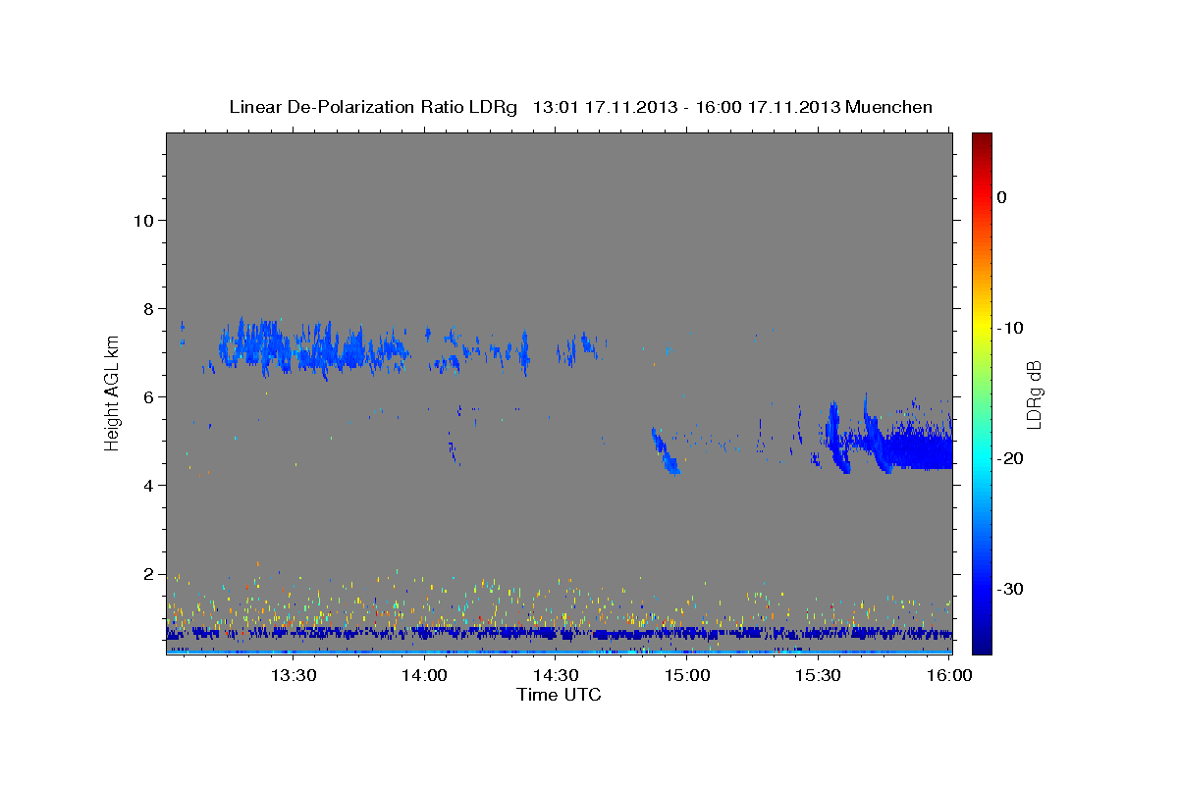Click the dark blue bottom of colorbar

tap(982, 643)
